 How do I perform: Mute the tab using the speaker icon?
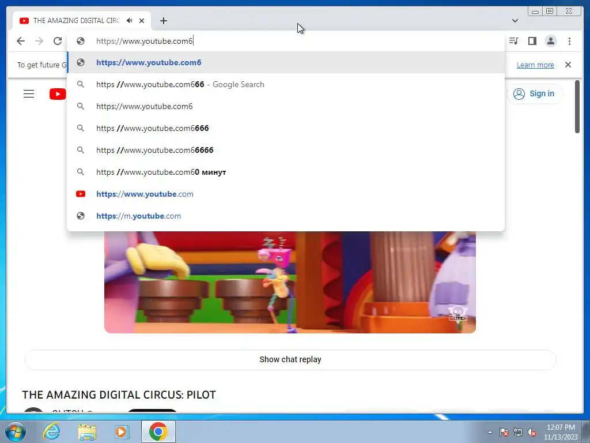(x=130, y=21)
